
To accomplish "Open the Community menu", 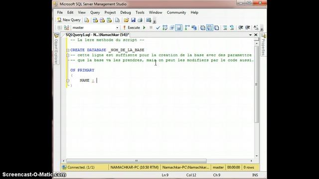I will 176,12.
